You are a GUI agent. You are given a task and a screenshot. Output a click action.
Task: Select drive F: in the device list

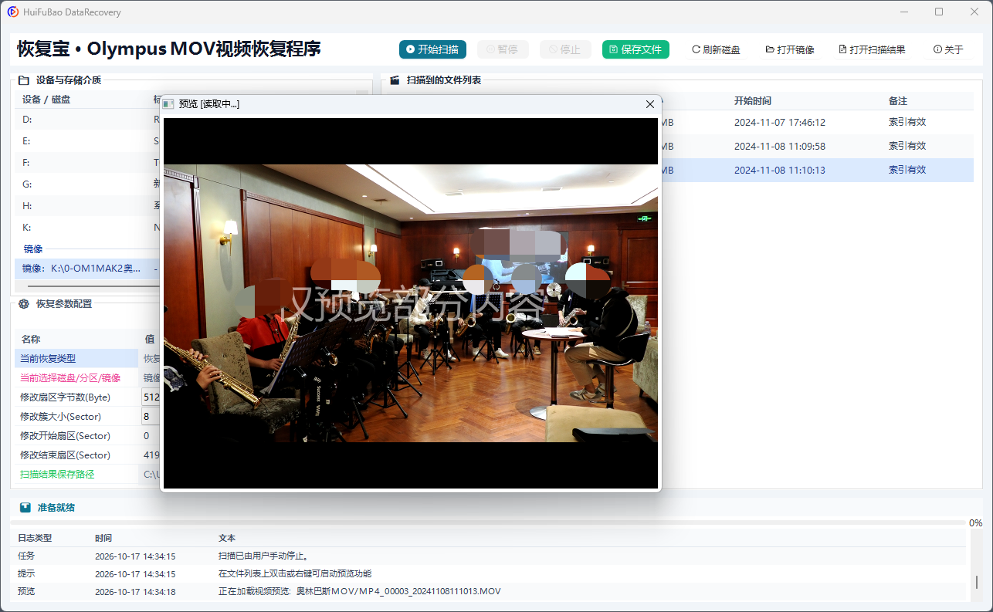tap(87, 163)
